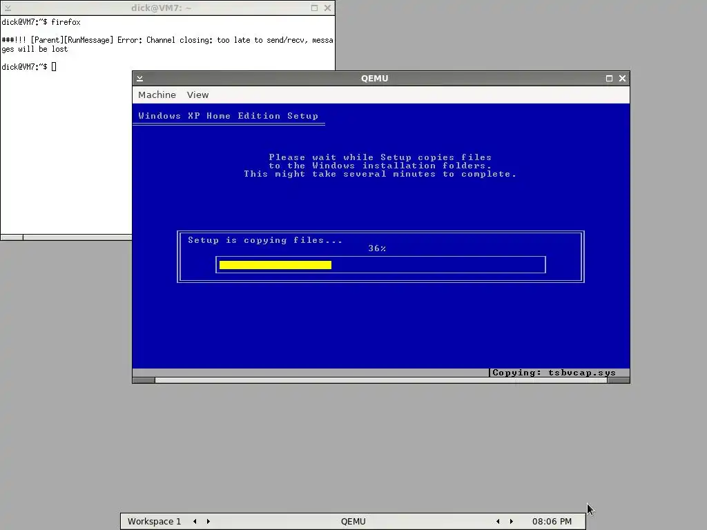
Task: Click next window arrow near clock
Action: (512, 522)
